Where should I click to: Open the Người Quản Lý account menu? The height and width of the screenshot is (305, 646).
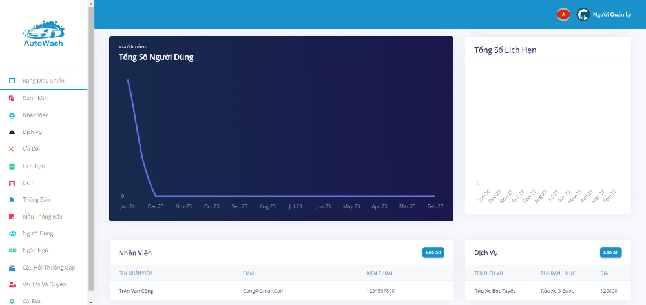(612, 14)
